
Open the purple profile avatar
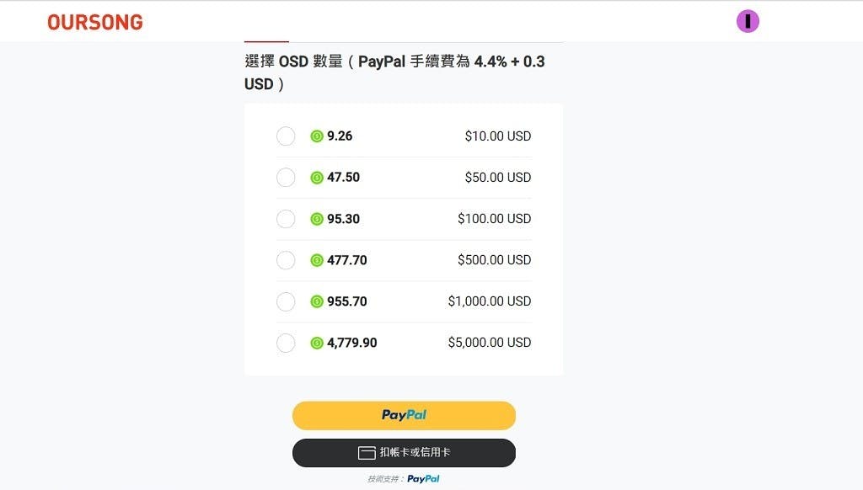(x=748, y=22)
